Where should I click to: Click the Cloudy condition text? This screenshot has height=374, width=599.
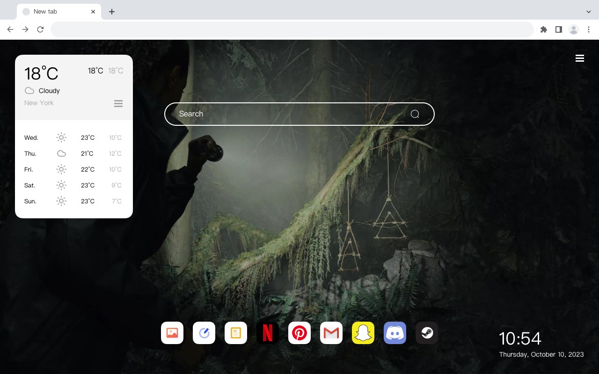pyautogui.click(x=49, y=91)
